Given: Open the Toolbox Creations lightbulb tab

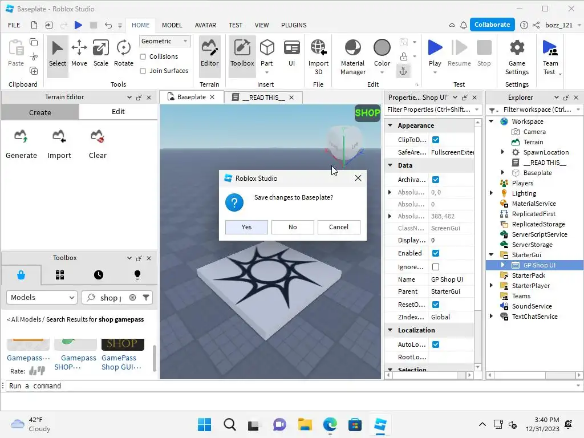Looking at the screenshot, I should coord(137,275).
